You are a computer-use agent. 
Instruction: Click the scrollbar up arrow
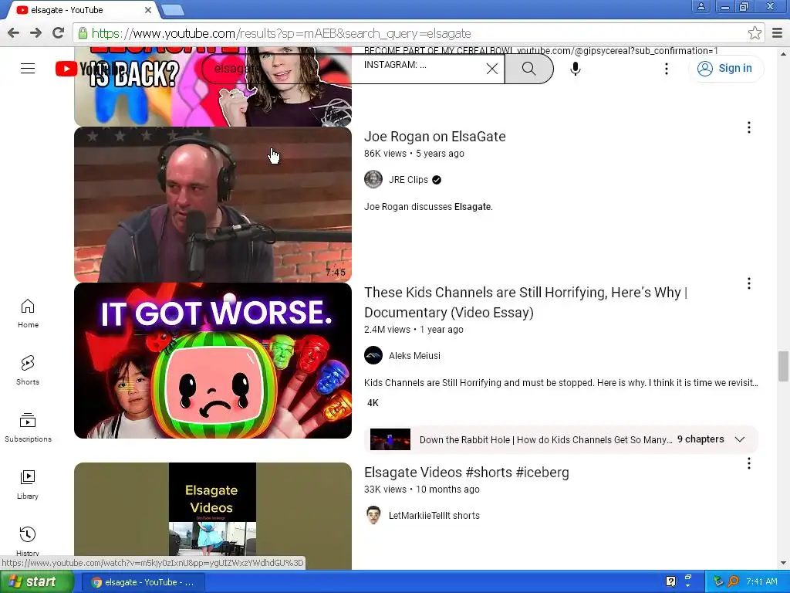pyautogui.click(x=783, y=53)
